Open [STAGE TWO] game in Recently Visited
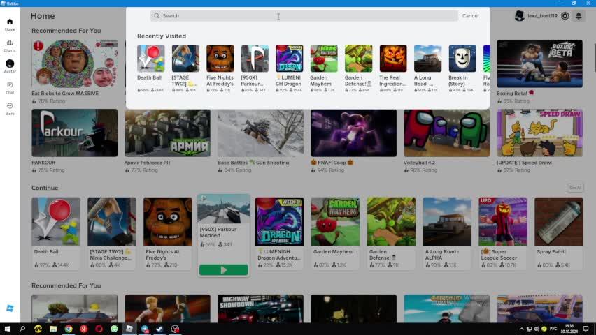This screenshot has width=596, height=335. pos(185,68)
